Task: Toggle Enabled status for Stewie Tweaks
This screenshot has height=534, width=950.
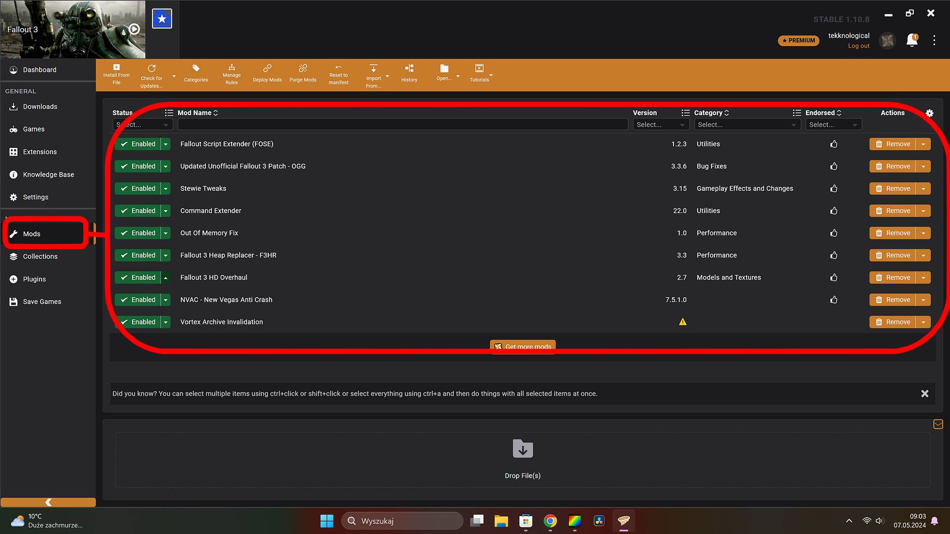Action: point(138,188)
